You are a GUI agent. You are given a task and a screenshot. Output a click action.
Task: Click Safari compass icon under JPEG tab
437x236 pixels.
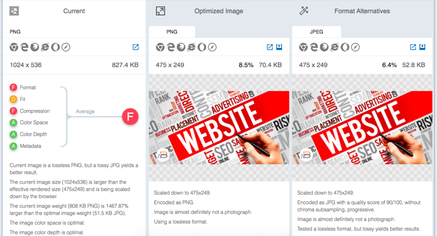pyautogui.click(x=355, y=47)
